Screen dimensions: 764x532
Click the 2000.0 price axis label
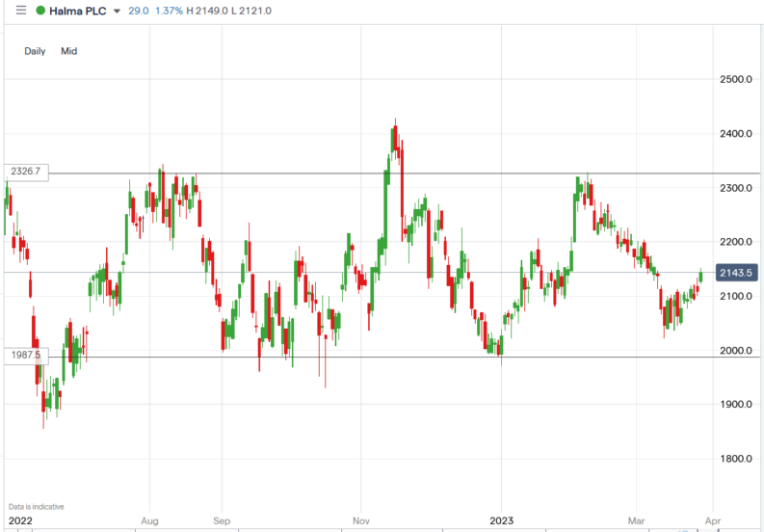tap(736, 350)
